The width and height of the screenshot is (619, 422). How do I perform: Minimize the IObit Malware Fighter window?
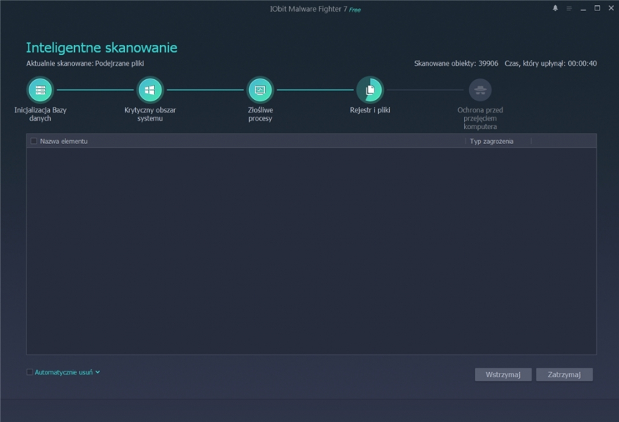pyautogui.click(x=583, y=8)
